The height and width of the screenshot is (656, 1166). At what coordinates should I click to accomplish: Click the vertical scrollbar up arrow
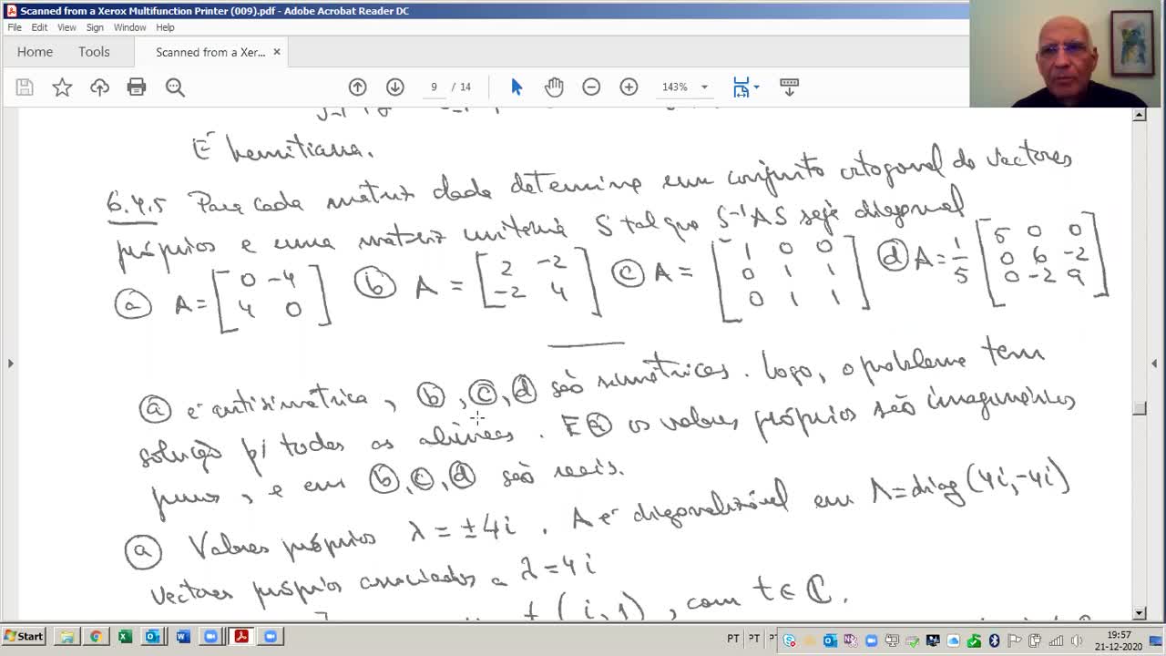1140,115
